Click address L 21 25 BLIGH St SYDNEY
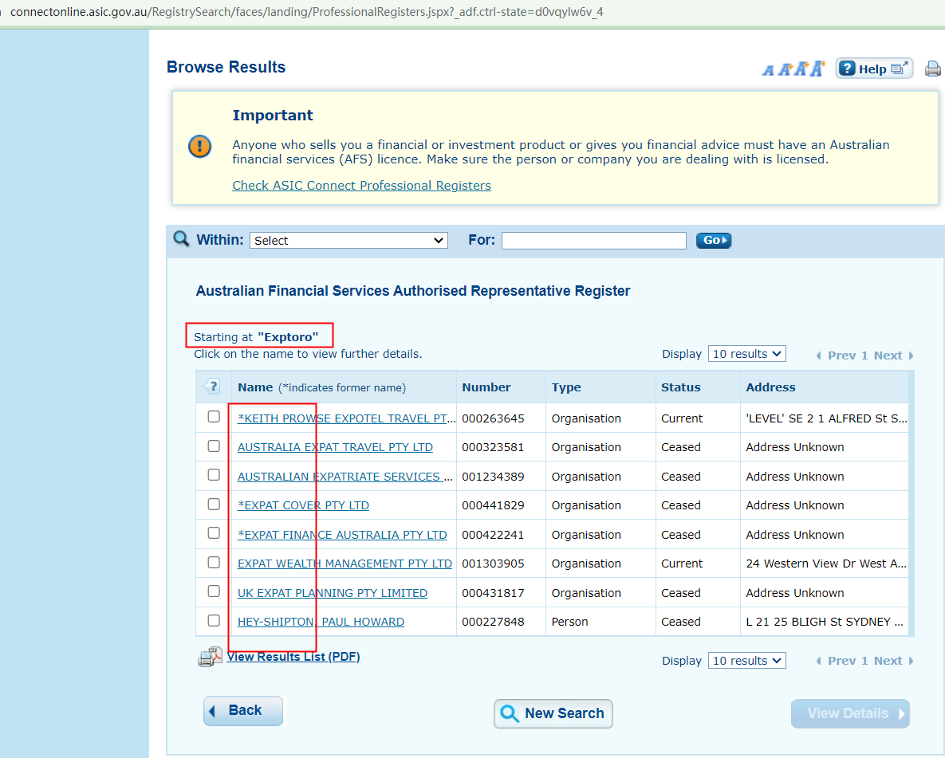This screenshot has height=758, width=945. click(825, 622)
